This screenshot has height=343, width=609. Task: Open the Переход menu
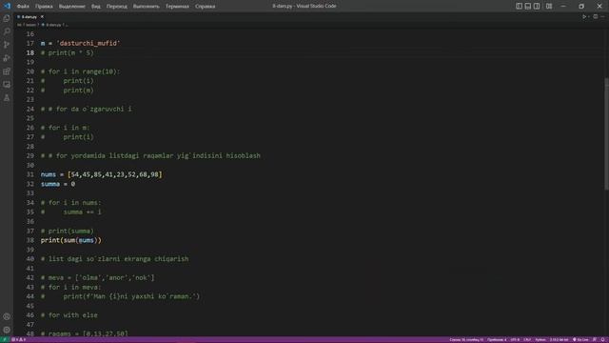[x=116, y=7]
